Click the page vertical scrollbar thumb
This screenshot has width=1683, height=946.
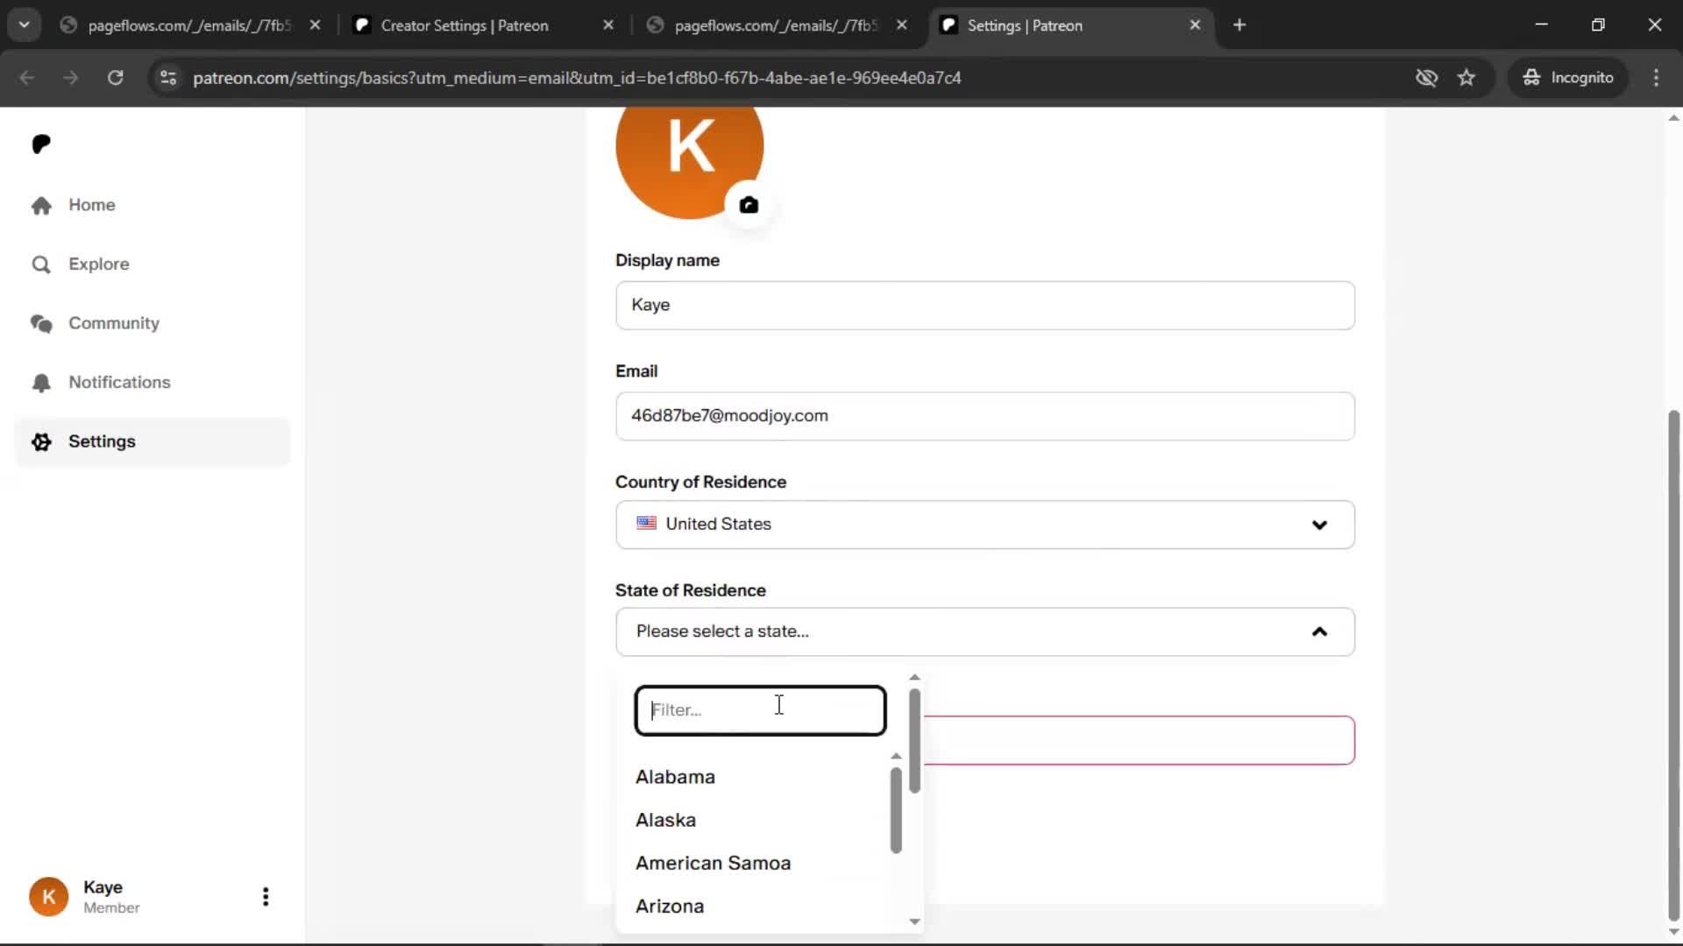pyautogui.click(x=1673, y=666)
